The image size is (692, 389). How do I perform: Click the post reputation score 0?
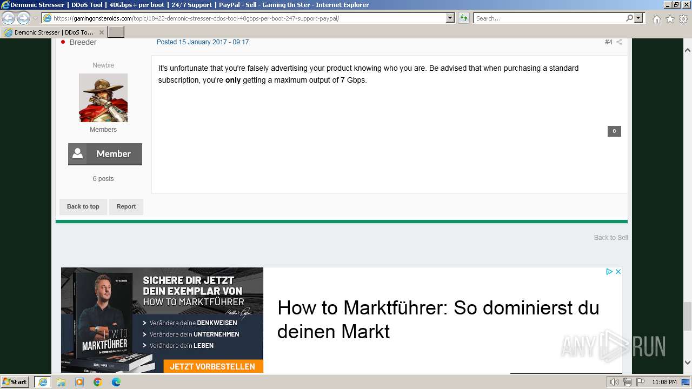click(614, 131)
